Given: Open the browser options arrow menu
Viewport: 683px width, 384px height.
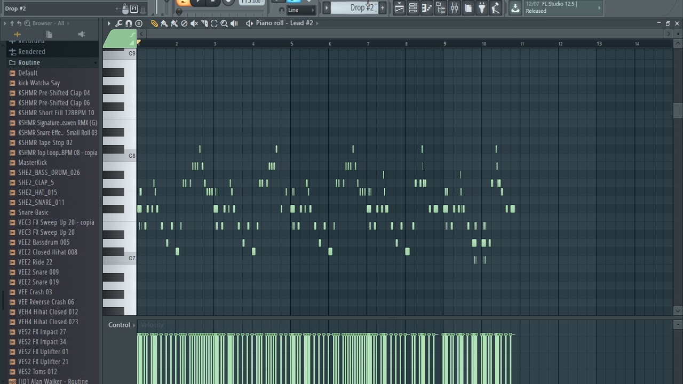Looking at the screenshot, I should point(5,23).
